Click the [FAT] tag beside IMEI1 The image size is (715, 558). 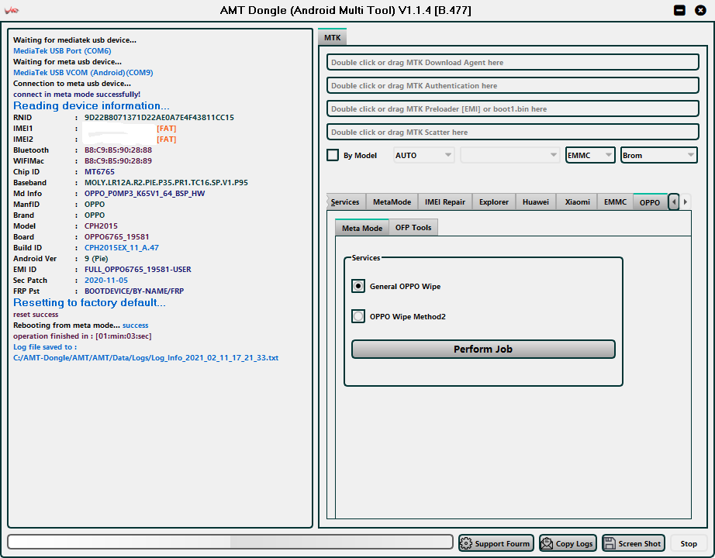tap(167, 129)
